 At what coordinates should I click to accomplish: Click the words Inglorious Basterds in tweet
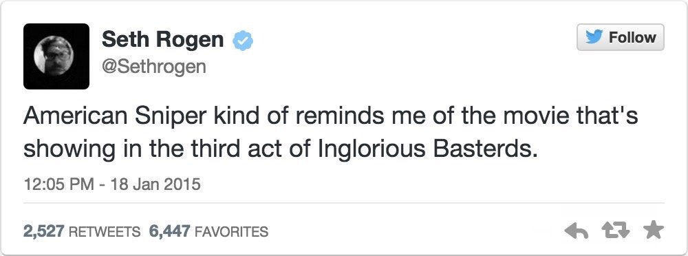(427, 150)
